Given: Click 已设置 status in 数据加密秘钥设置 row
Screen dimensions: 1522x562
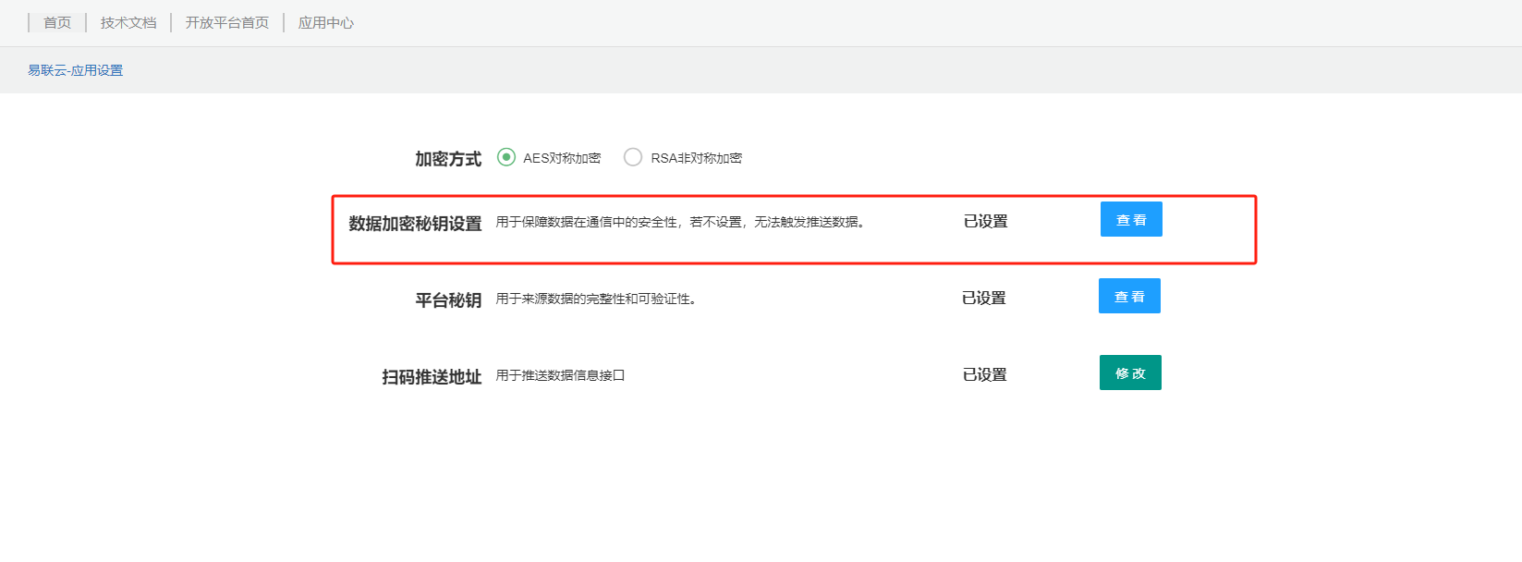Looking at the screenshot, I should [x=985, y=222].
